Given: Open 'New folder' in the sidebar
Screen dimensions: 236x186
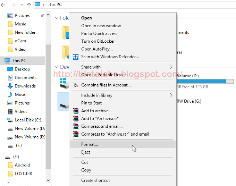Looking at the screenshot, I should [x=25, y=32].
